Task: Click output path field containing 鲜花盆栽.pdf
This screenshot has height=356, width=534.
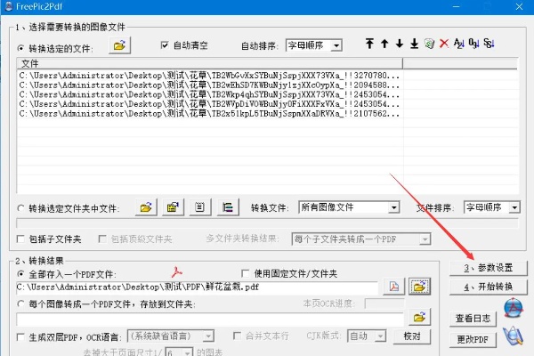Action: 197,287
